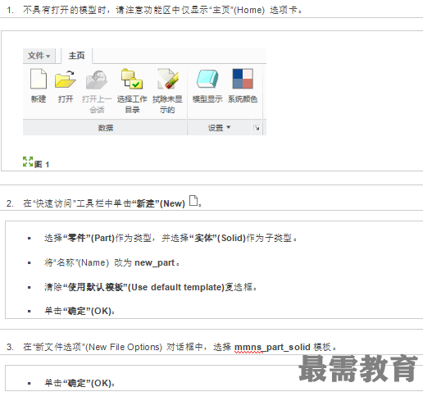
Task: Click the small New document icon in step 2
Action: click(x=193, y=200)
